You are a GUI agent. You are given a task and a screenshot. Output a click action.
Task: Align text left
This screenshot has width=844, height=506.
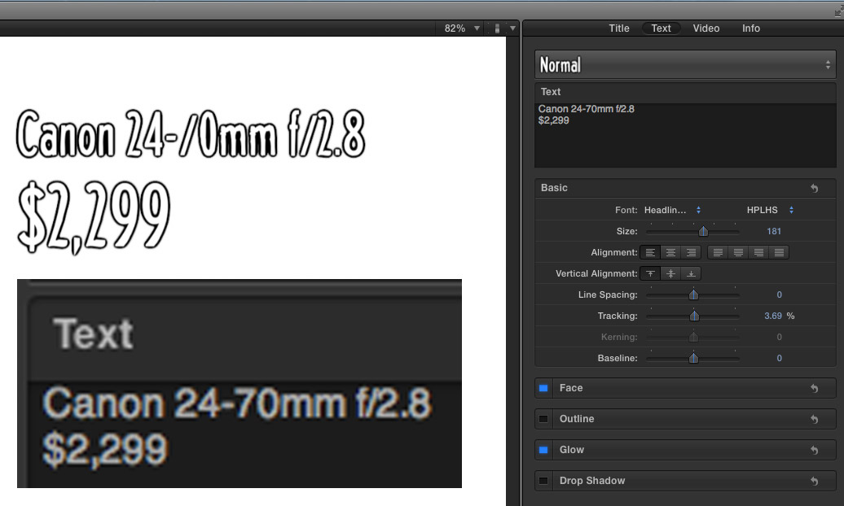[650, 252]
